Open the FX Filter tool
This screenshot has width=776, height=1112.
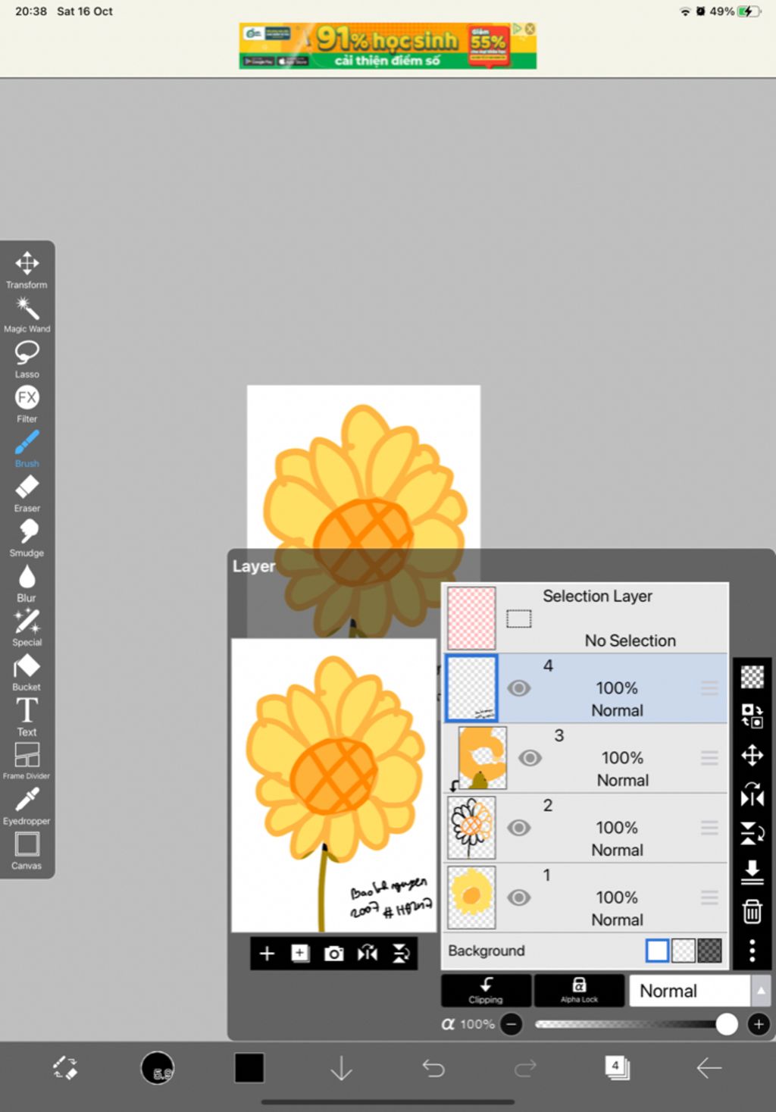click(x=27, y=404)
